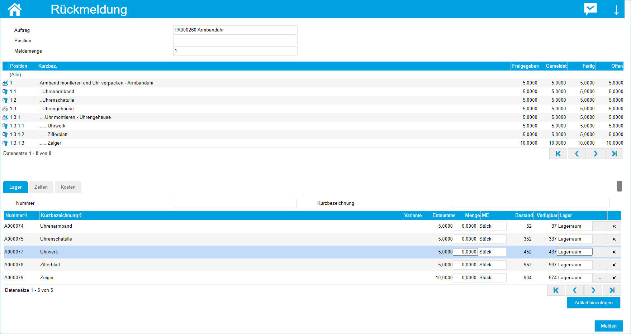Click the vertical scrollbar handle
This screenshot has height=334, width=631.
click(x=619, y=186)
